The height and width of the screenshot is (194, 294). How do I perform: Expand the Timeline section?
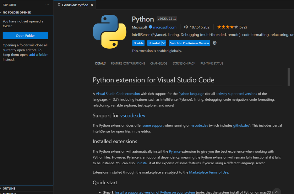pos(26,193)
